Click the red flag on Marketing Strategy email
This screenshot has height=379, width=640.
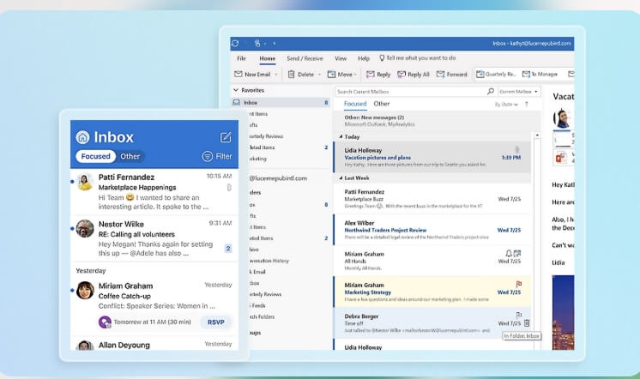pyautogui.click(x=518, y=284)
